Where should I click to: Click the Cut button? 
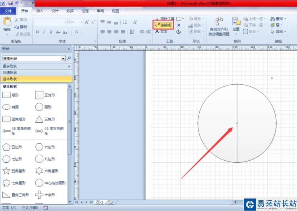point(21,20)
